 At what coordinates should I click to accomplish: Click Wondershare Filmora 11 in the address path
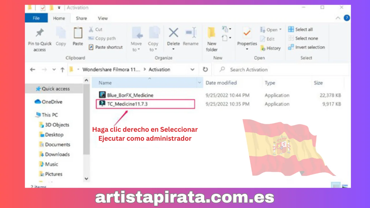(111, 70)
